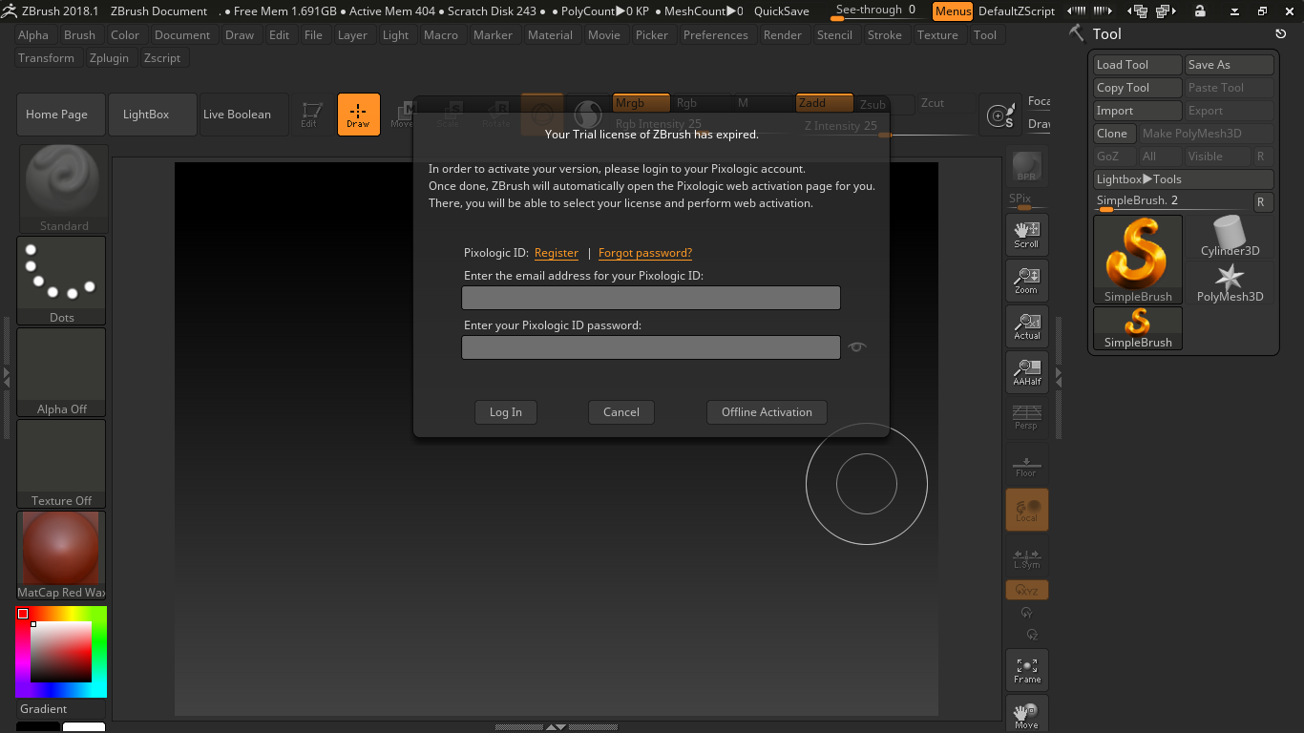Open the Dots stroke picker
This screenshot has width=1304, height=733.
click(61, 281)
